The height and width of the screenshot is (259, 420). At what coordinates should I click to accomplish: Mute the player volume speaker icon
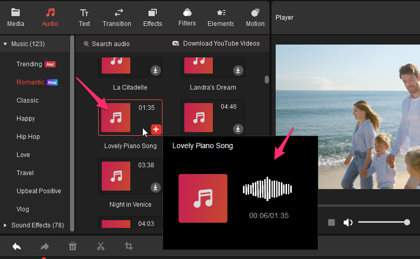click(348, 222)
